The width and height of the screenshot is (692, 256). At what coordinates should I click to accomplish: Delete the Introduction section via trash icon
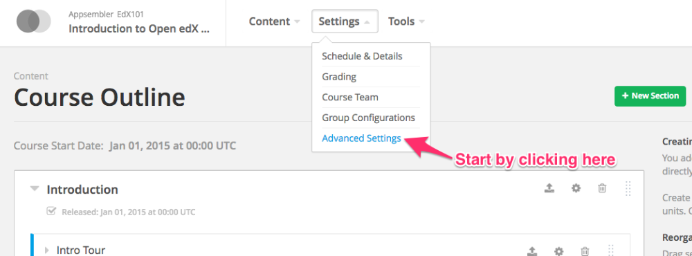602,188
